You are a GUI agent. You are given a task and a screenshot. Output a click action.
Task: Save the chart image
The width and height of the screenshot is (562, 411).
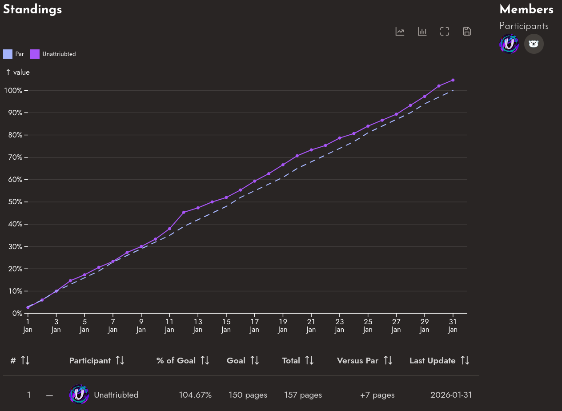[466, 31]
